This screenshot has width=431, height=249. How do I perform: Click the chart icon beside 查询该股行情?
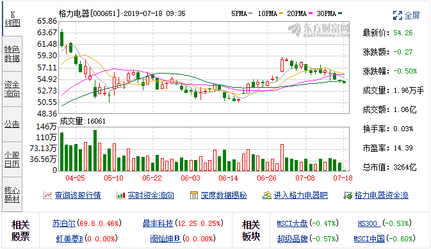[x=48, y=195]
